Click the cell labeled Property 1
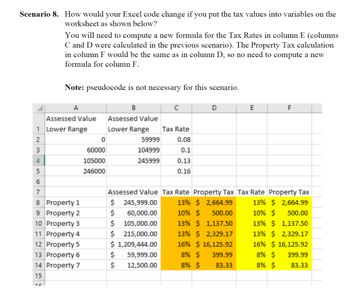355x304 pixels. coord(62,203)
